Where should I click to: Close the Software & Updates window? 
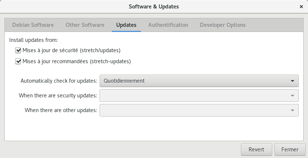(x=301, y=7)
